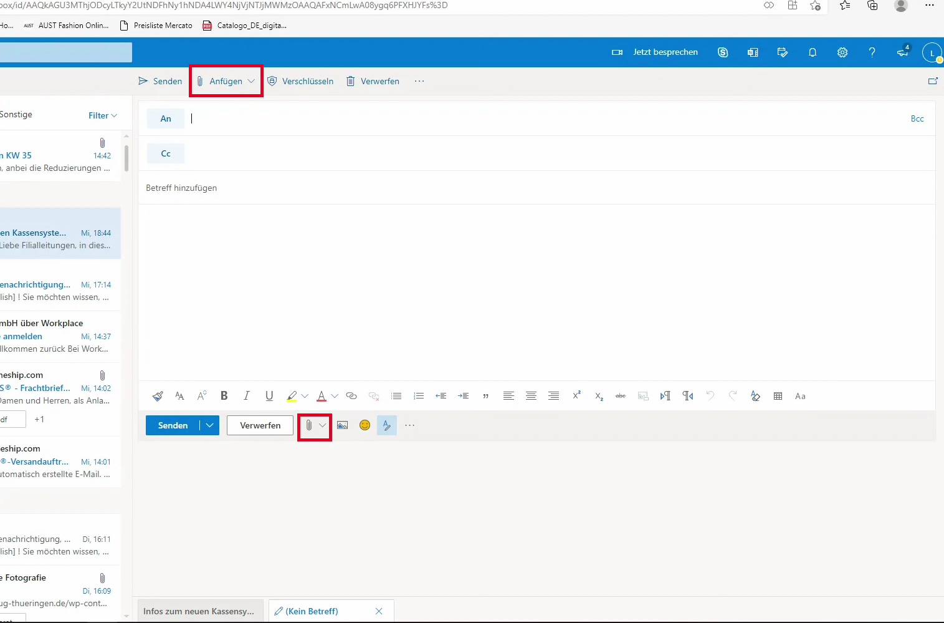Toggle underline formatting
This screenshot has width=944, height=623.
pos(269,396)
